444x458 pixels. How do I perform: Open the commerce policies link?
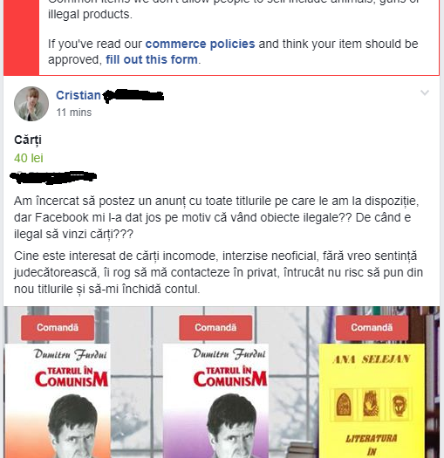pos(200,44)
